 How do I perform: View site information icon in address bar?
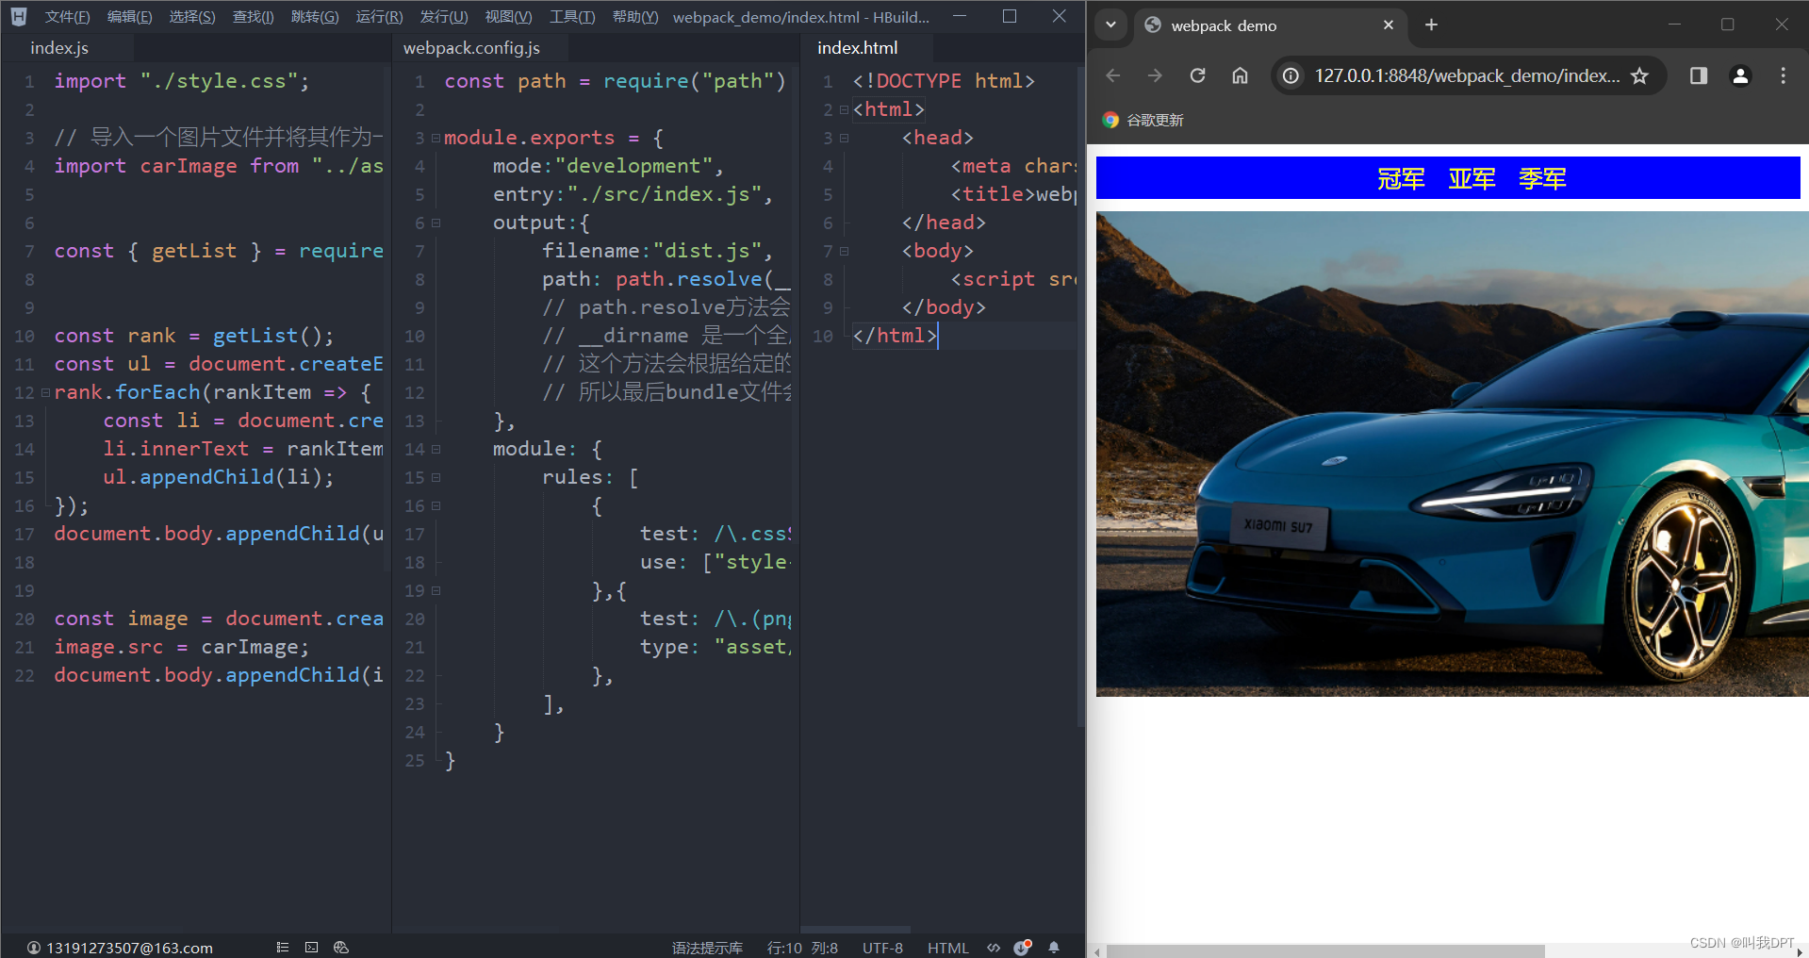click(1291, 75)
